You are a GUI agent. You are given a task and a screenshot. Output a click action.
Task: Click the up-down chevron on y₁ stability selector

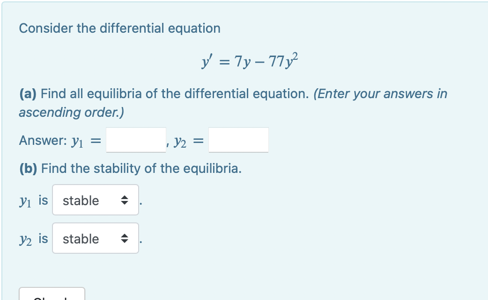point(125,200)
